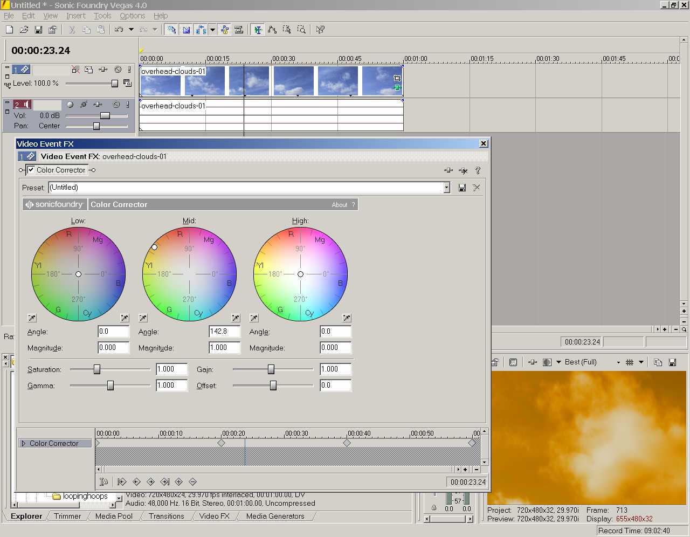This screenshot has width=690, height=537.
Task: Toggle split-screen view in video preview
Action: 547,362
